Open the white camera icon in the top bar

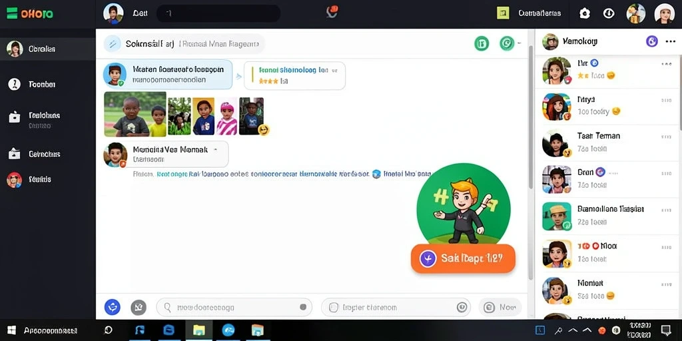click(585, 13)
